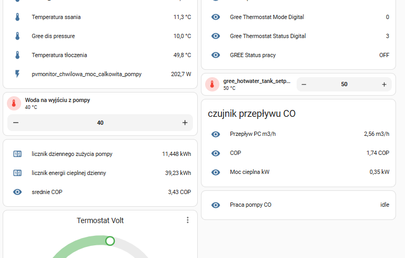Viewport: 405px width, 258px height.
Task: Click the 1,74 COP value
Action: (378, 153)
